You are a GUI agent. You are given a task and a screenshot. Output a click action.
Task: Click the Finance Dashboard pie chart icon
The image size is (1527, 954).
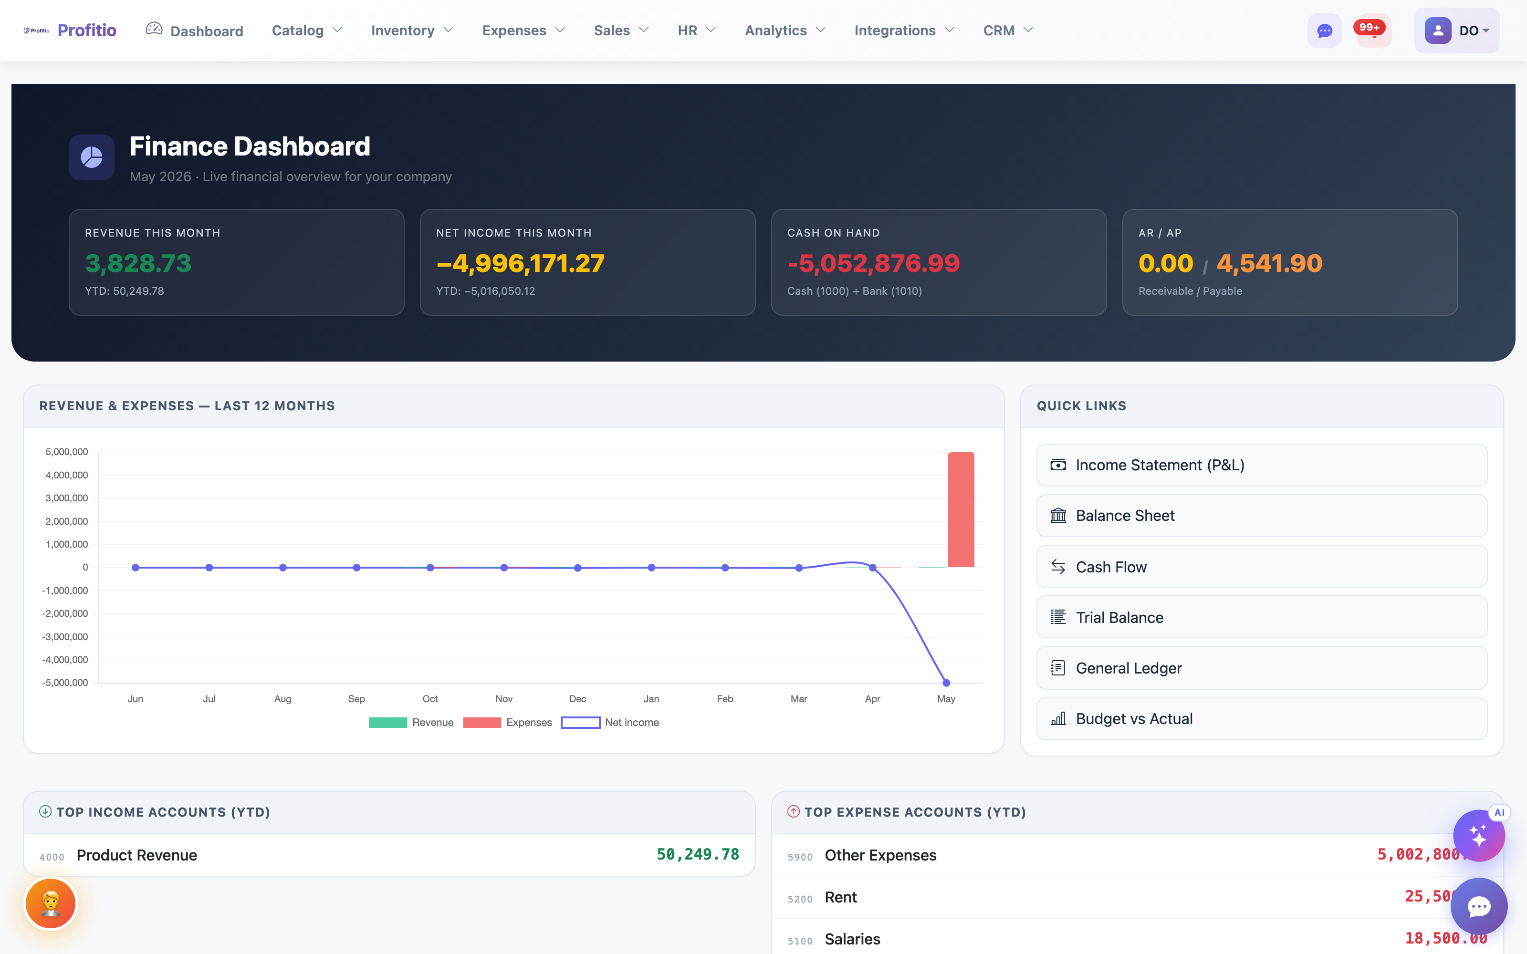(x=92, y=157)
